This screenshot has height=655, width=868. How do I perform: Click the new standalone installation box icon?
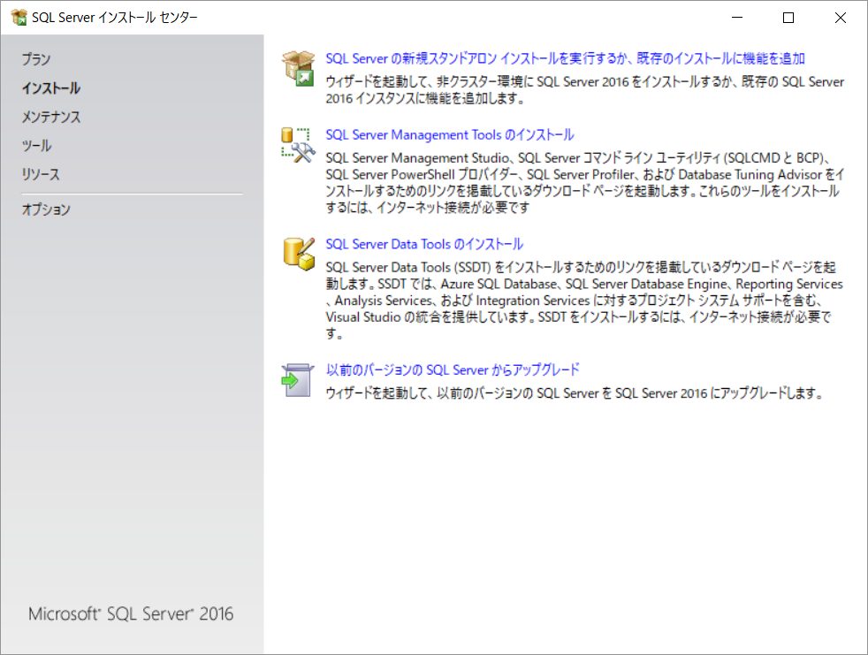pos(299,69)
